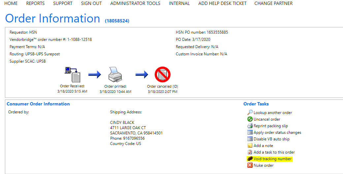Screen dimensions: 343x174
Task: Click Disable VB auto ship link
Action: coord(271,139)
